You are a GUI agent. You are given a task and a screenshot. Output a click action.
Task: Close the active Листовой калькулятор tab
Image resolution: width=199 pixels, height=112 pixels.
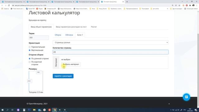click(x=123, y=2)
